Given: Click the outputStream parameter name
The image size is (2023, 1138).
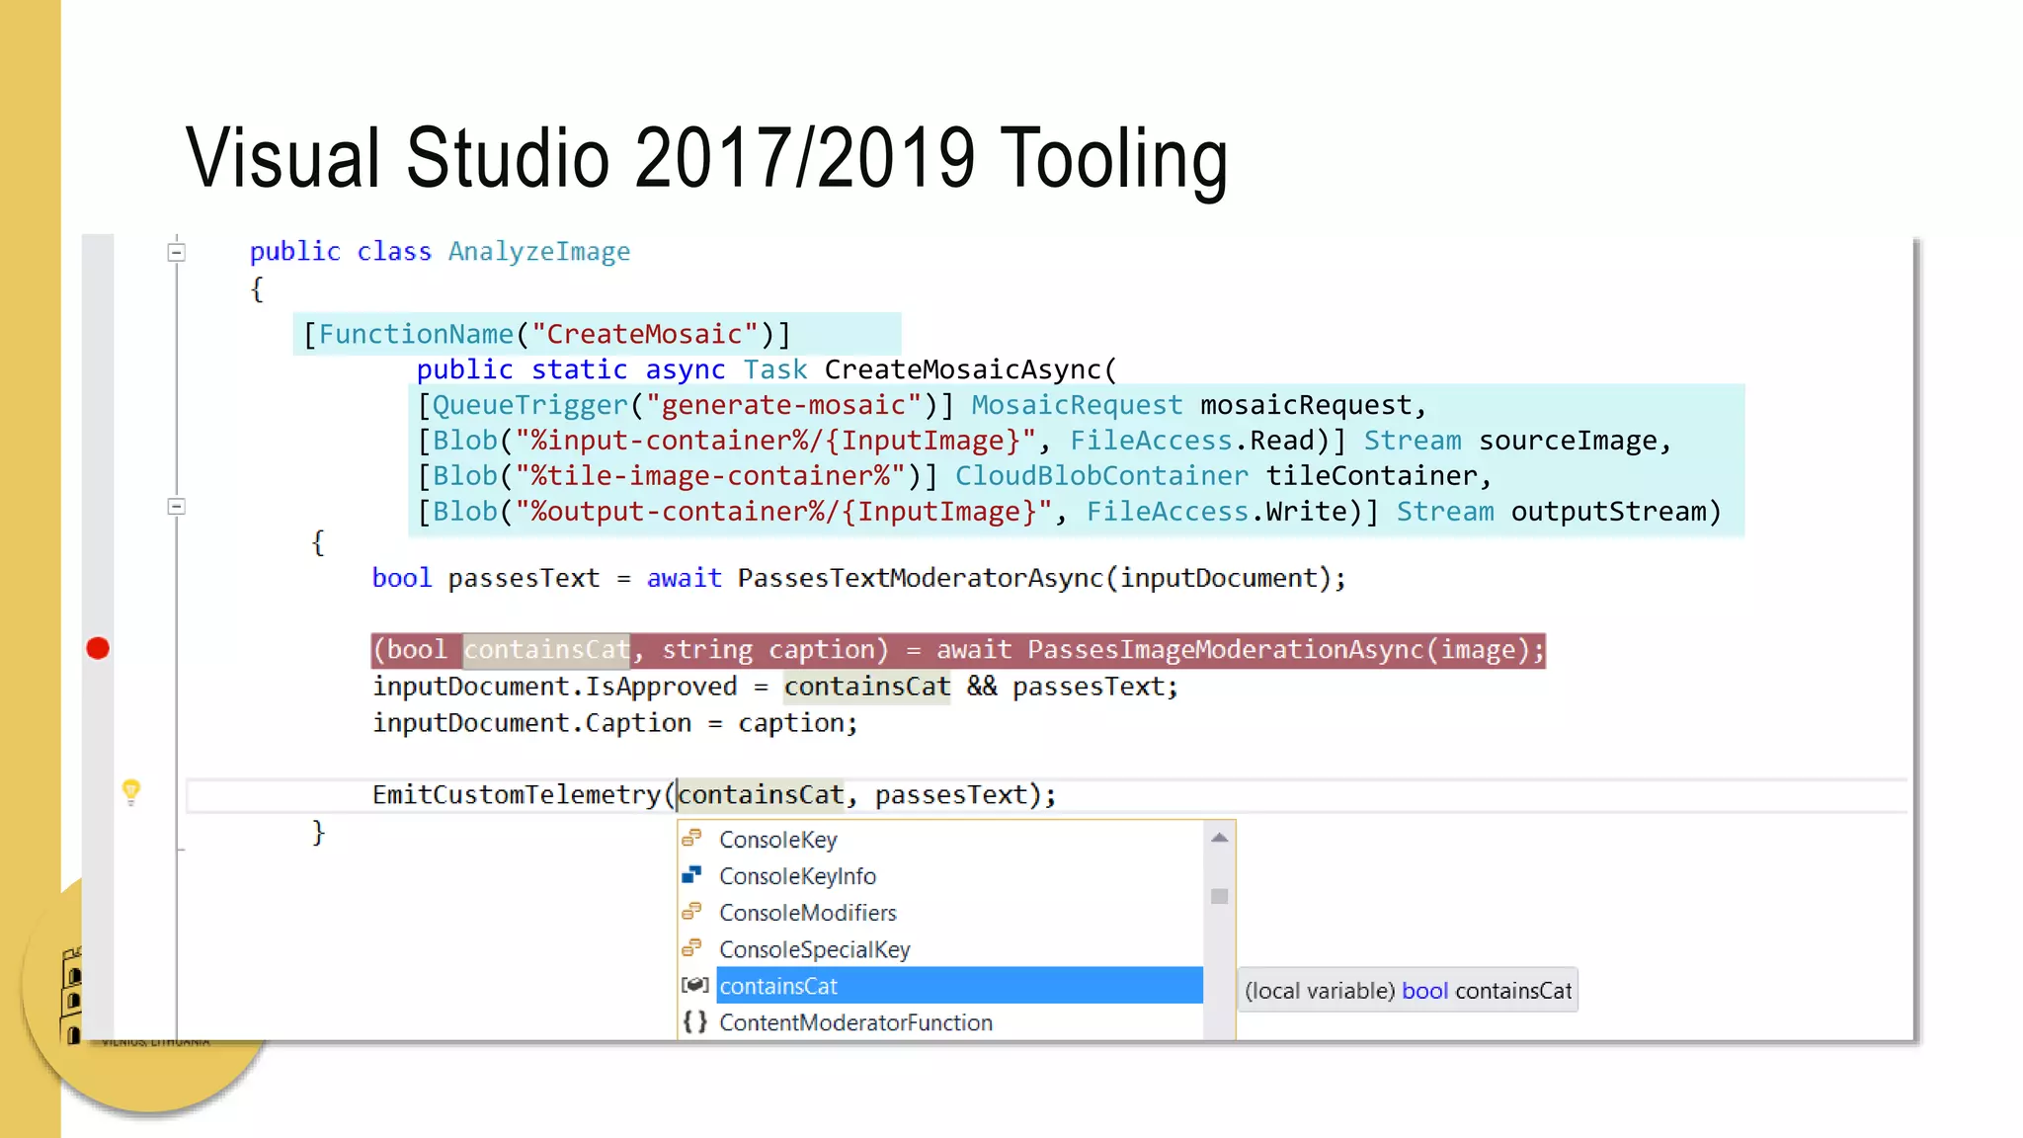Looking at the screenshot, I should 1609,512.
